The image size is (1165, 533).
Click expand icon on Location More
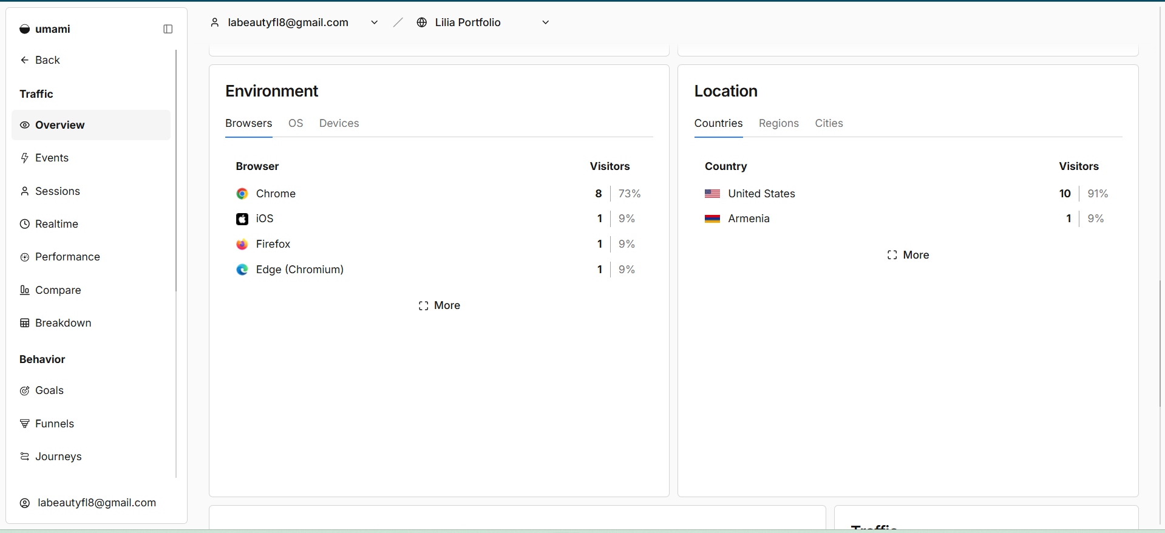[892, 255]
